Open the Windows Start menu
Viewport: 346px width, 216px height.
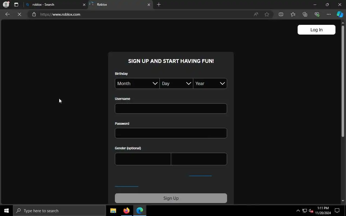(x=6, y=211)
